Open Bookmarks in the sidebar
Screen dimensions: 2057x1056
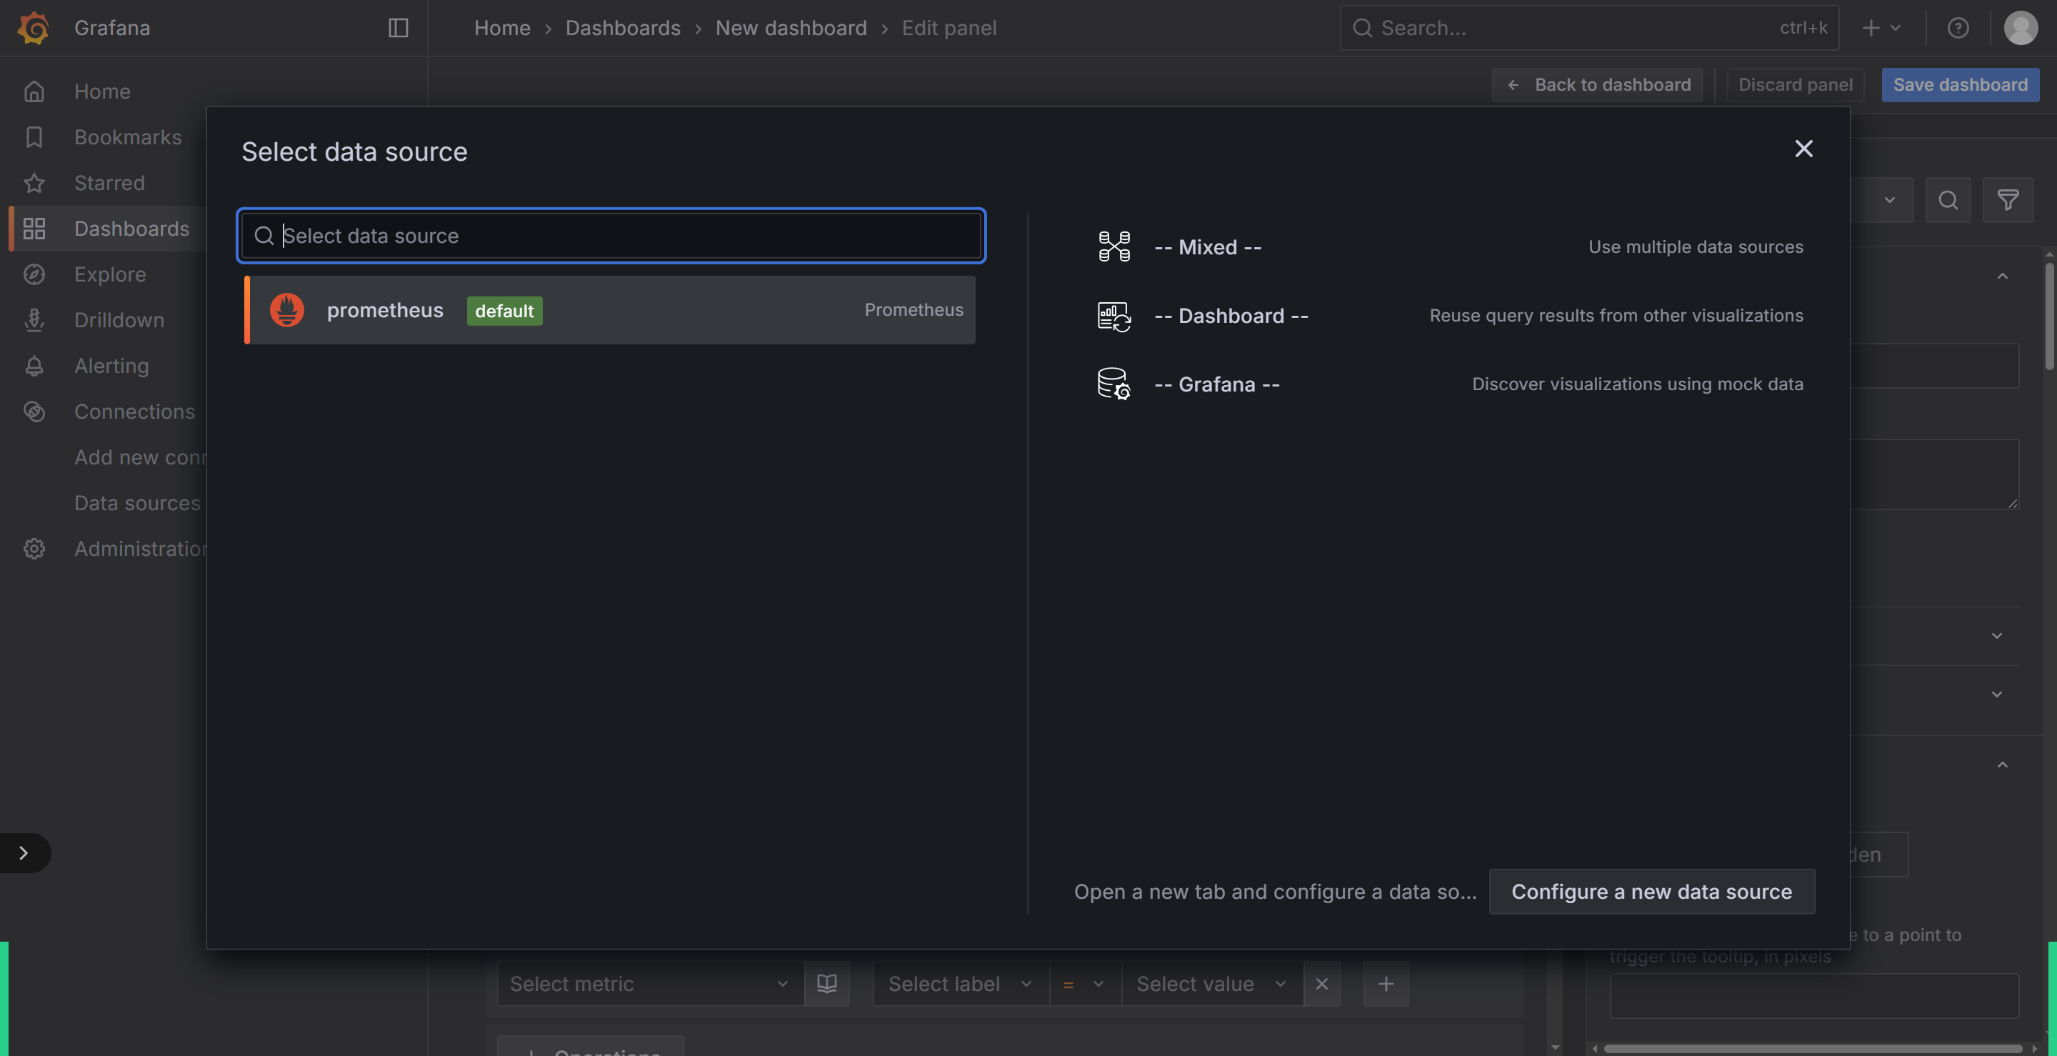click(x=128, y=136)
